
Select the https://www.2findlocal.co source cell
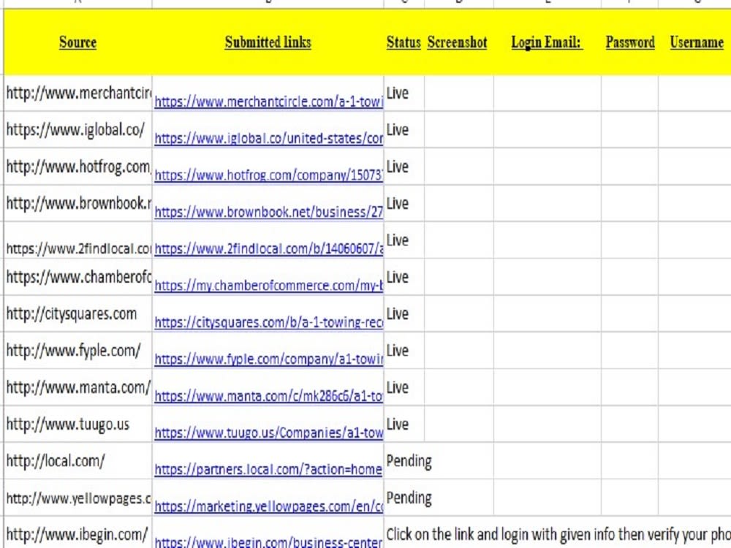click(x=78, y=240)
